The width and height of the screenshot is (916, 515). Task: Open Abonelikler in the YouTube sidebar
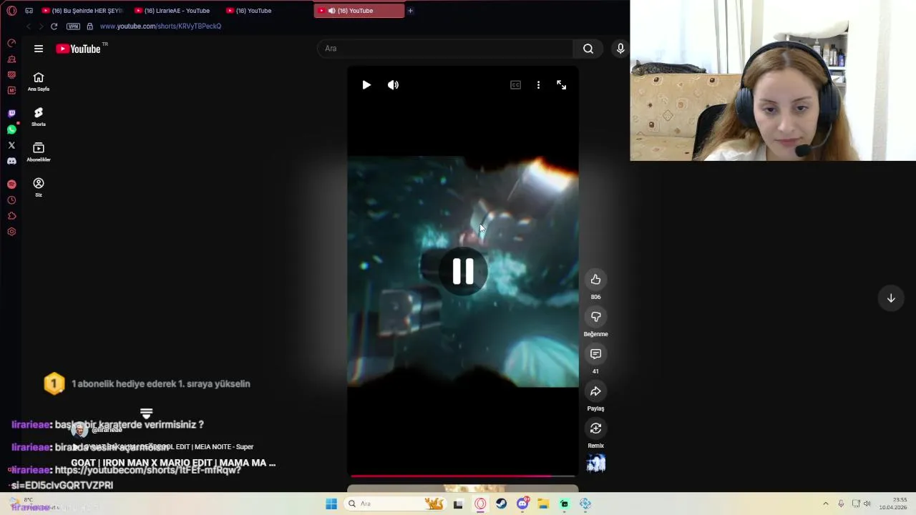(39, 152)
